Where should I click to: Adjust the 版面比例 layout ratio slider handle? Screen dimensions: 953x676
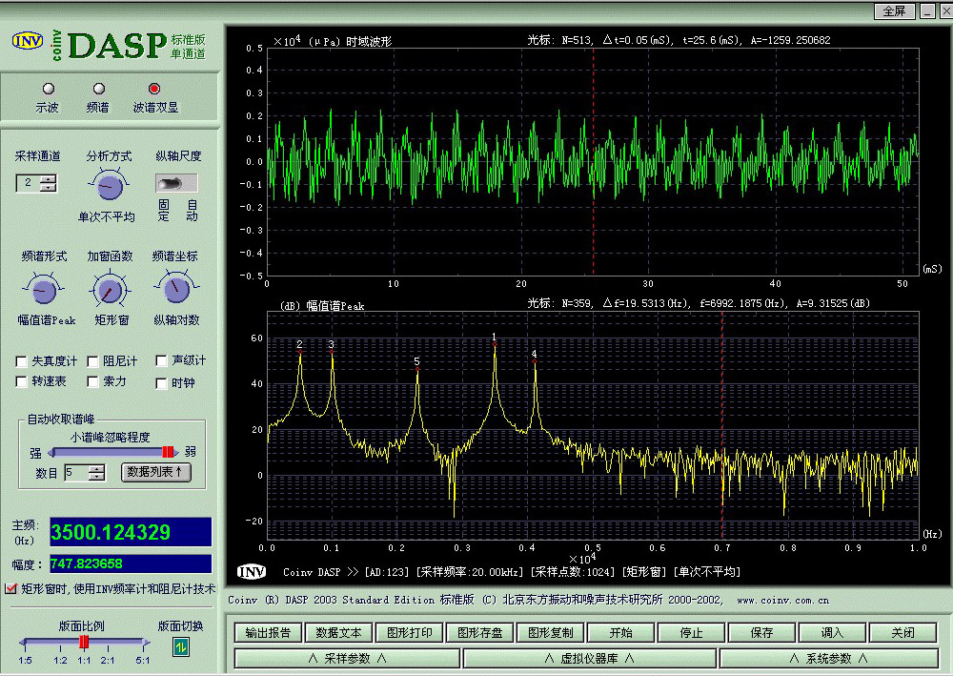click(84, 642)
